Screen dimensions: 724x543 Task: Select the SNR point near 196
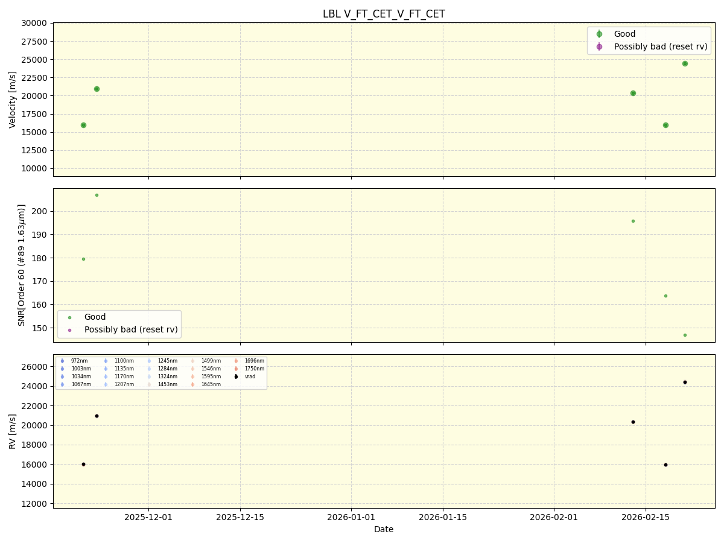(x=633, y=221)
